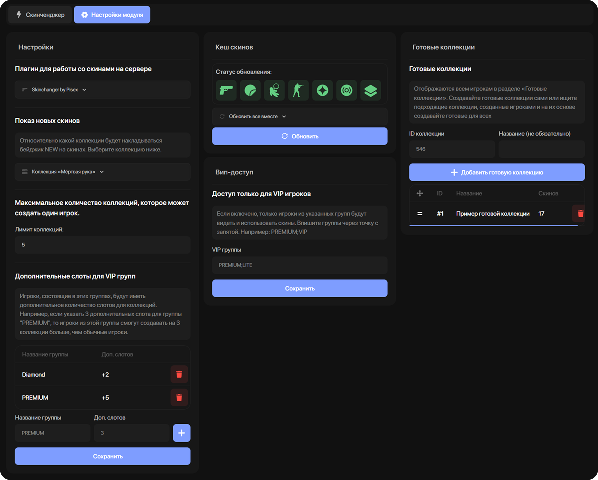This screenshot has width=598, height=480.
Task: Click Добавить готовую коллекцию button
Action: (x=497, y=172)
